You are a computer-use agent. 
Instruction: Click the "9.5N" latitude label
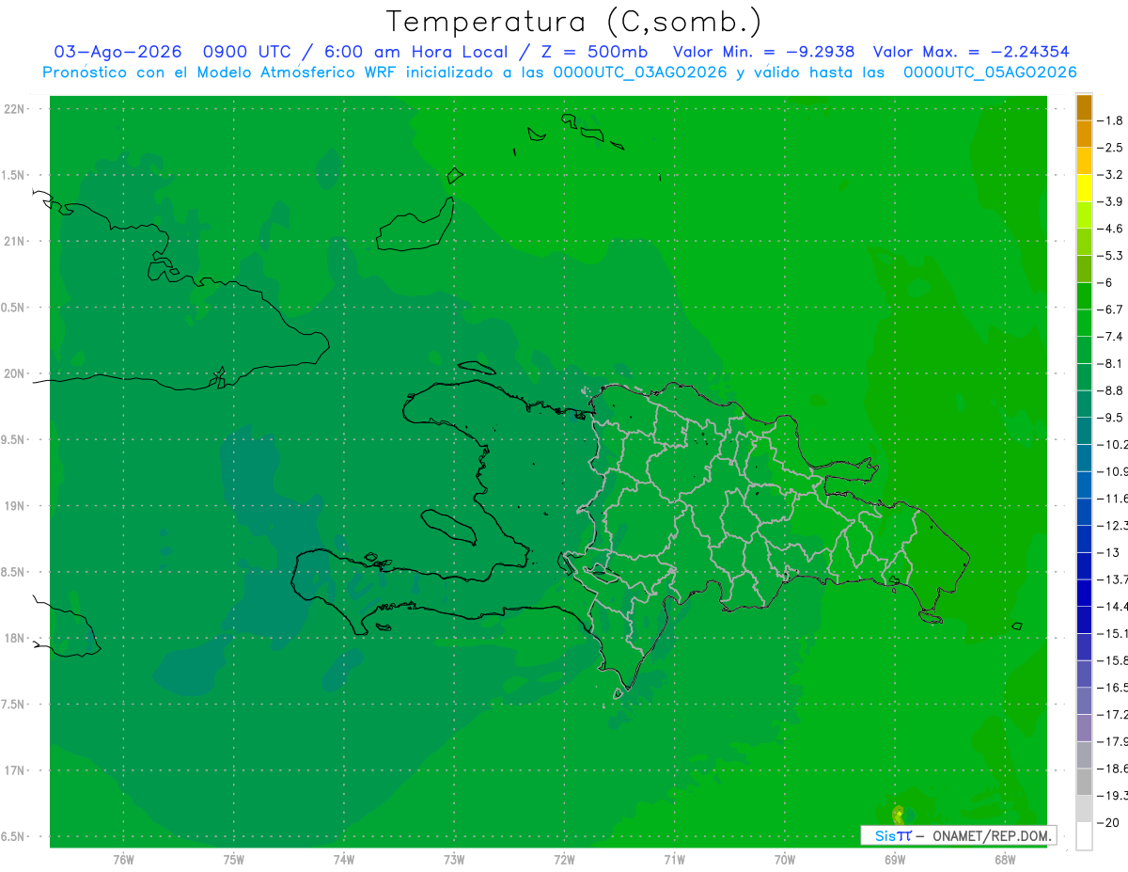pos(14,440)
